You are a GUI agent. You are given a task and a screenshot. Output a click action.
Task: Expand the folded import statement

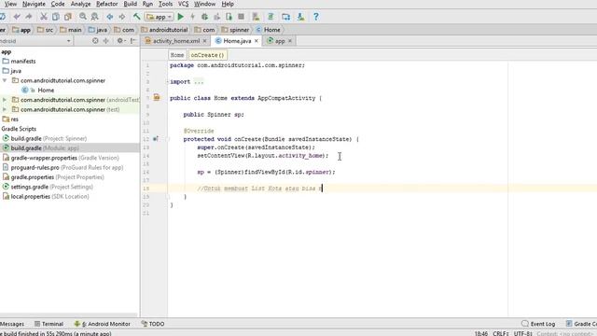[168, 81]
